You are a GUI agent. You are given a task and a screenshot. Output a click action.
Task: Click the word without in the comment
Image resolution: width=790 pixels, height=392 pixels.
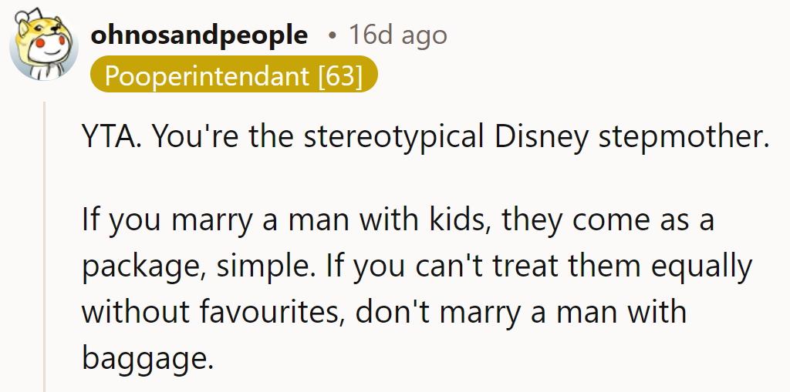[x=132, y=312]
